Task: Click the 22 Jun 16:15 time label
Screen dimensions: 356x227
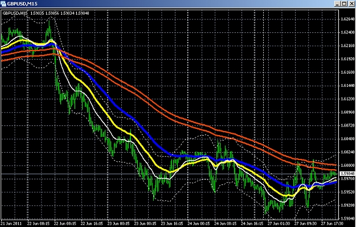Action: (x=92, y=224)
